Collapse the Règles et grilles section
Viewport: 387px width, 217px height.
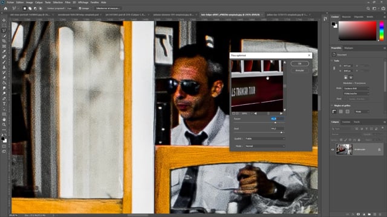pyautogui.click(x=332, y=105)
